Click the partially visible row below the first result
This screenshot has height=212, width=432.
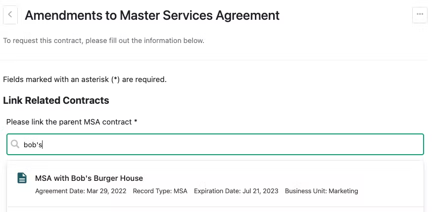tap(215, 210)
